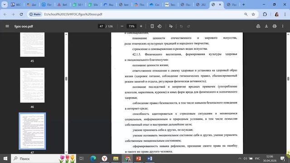Open Task View on the taskbar

click(82, 158)
